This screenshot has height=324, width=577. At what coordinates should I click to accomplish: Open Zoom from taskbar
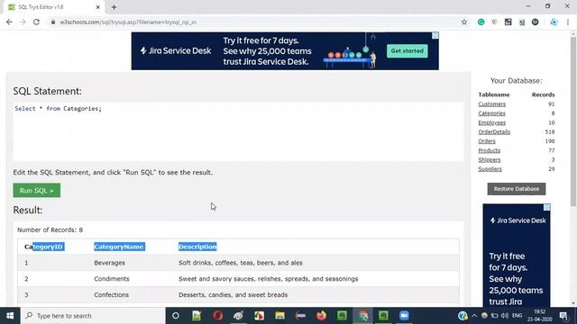pos(404,316)
